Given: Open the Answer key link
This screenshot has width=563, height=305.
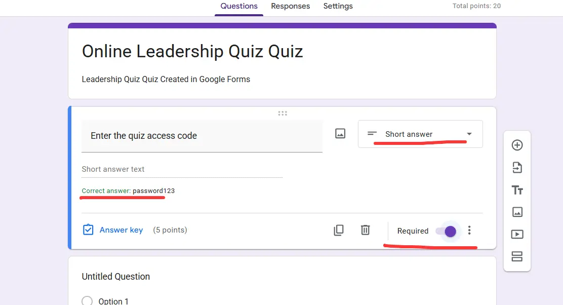Looking at the screenshot, I should [121, 230].
